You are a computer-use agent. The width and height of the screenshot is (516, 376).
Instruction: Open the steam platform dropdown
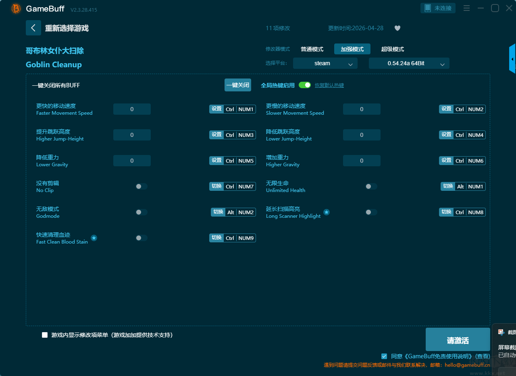pyautogui.click(x=325, y=63)
